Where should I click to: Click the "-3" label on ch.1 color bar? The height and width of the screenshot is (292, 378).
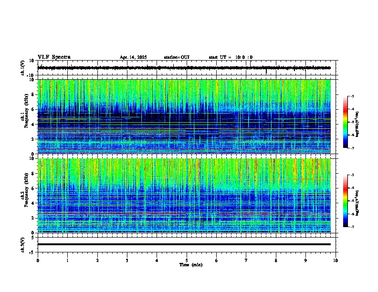coord(352,96)
